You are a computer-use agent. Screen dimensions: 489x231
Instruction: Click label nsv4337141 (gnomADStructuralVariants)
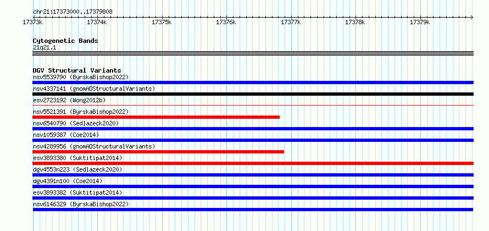point(94,89)
